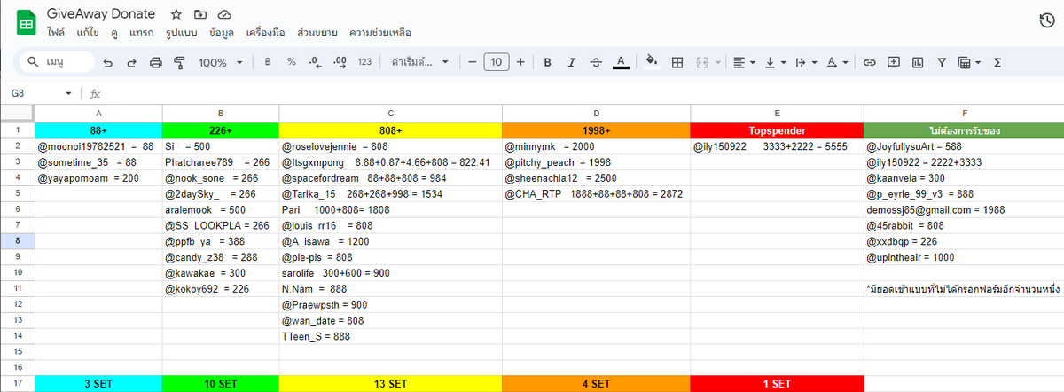Star the GiveAway Donate document
This screenshot has width=1064, height=392.
point(176,15)
